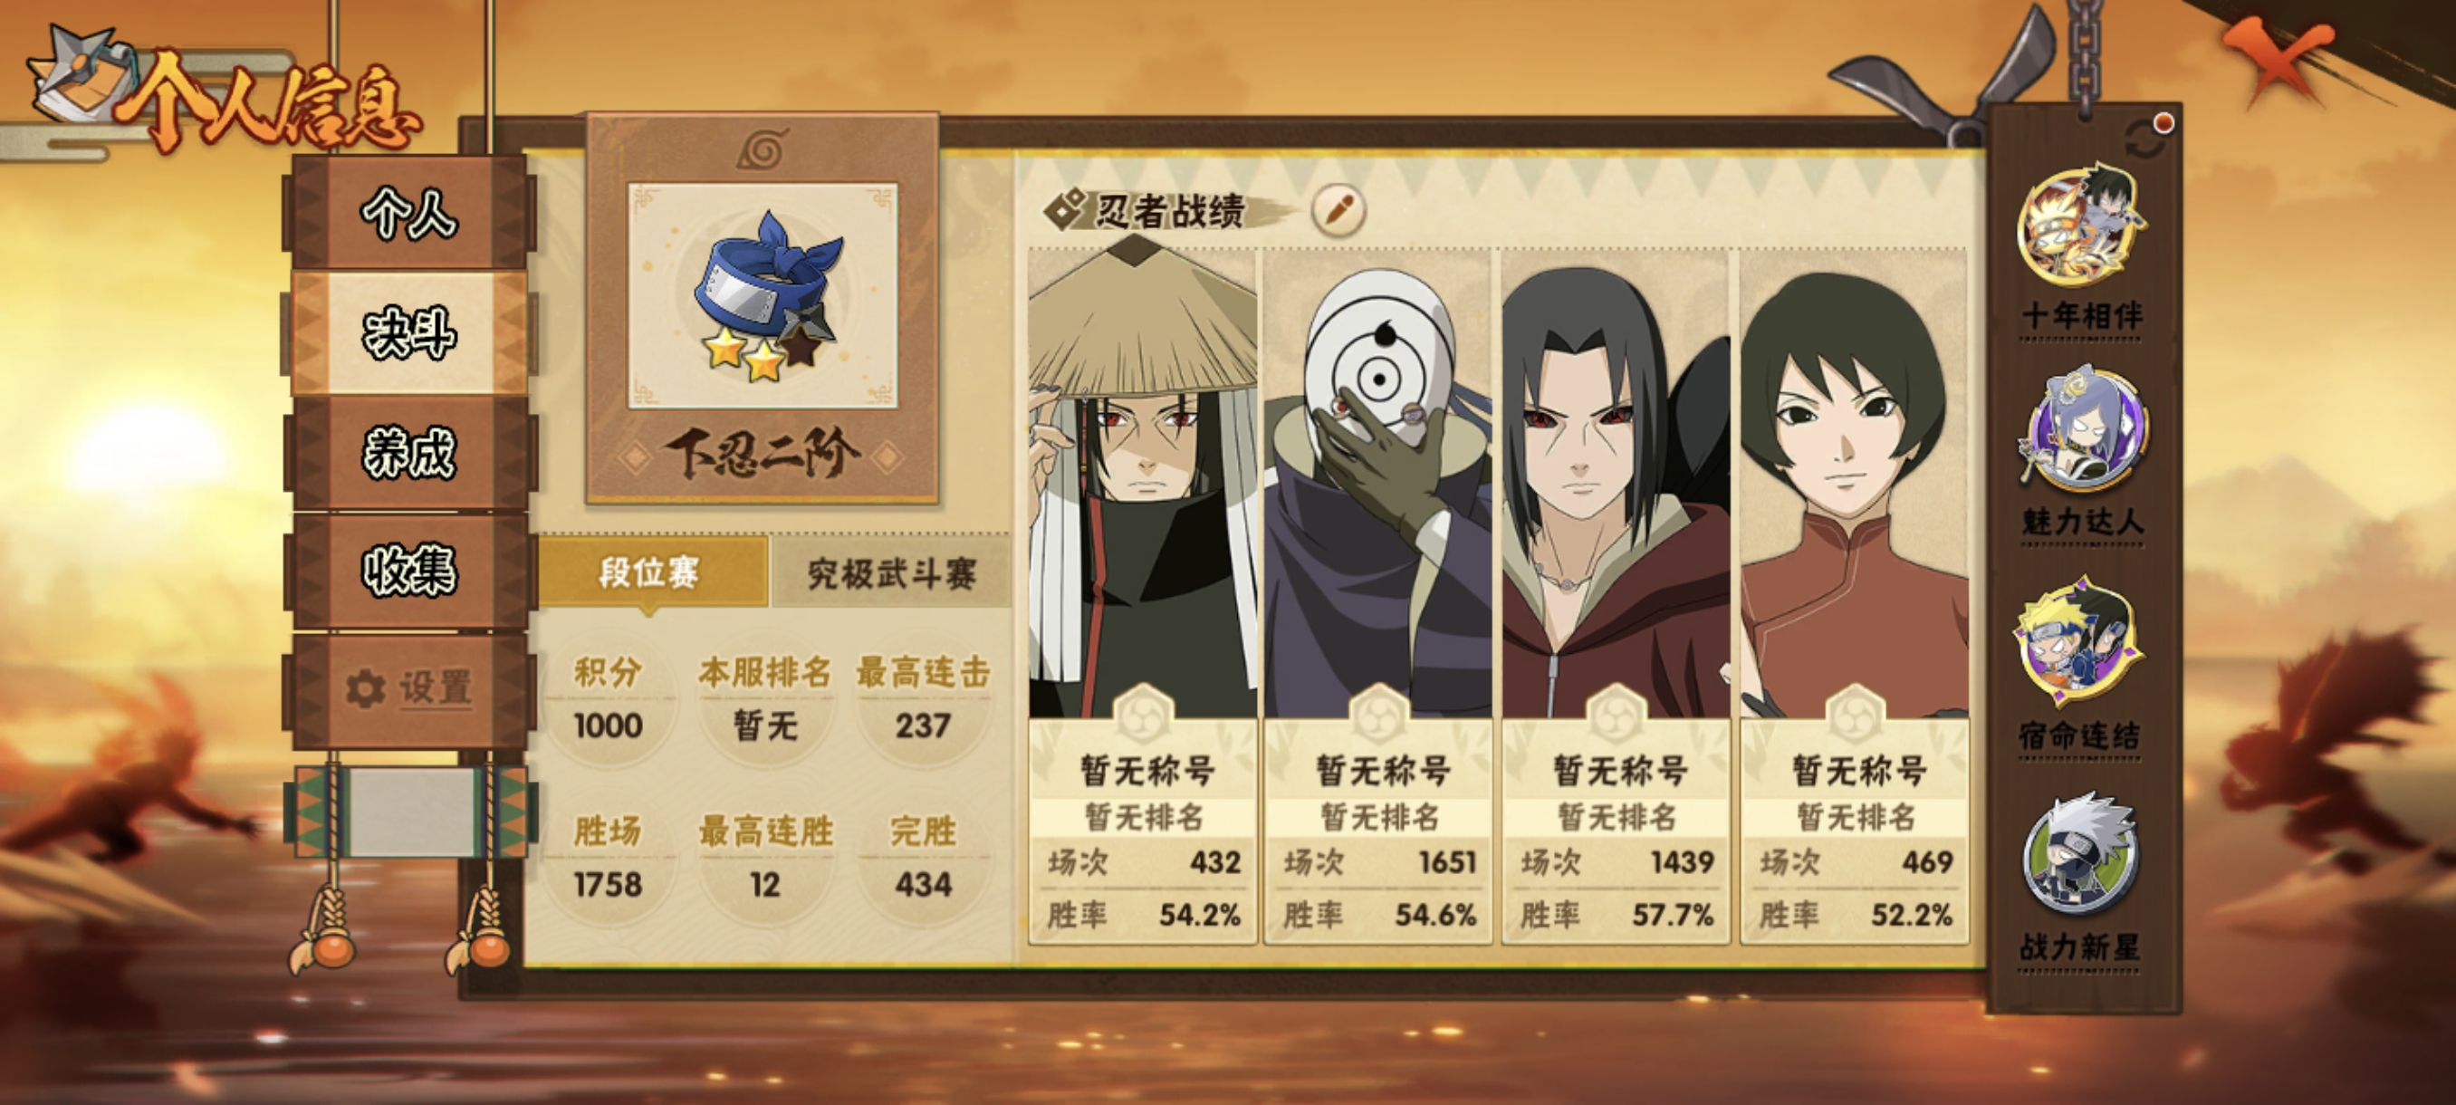The height and width of the screenshot is (1105, 2456).
Task: Tap the blue headband rank emblem
Action: [x=764, y=294]
